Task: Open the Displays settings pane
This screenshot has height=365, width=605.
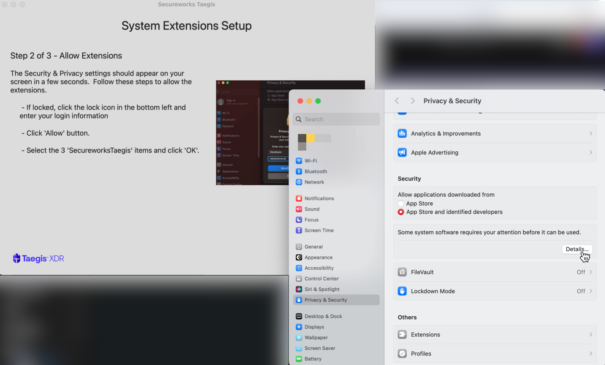Action: point(336,327)
